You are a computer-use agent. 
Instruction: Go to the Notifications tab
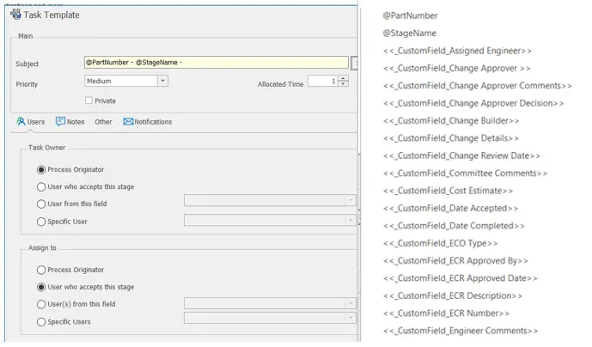coord(147,122)
